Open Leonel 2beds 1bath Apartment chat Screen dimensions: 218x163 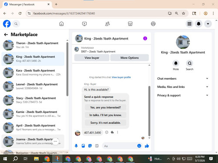pyautogui.click(x=33, y=86)
